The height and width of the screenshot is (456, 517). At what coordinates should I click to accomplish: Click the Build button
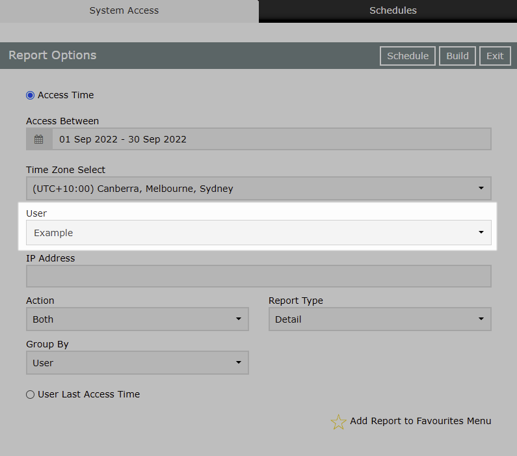tap(457, 56)
